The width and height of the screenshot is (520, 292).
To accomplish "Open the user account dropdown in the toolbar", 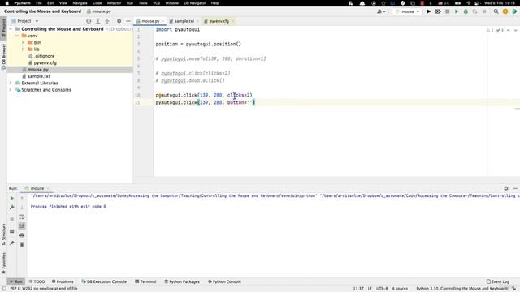I will point(381,11).
